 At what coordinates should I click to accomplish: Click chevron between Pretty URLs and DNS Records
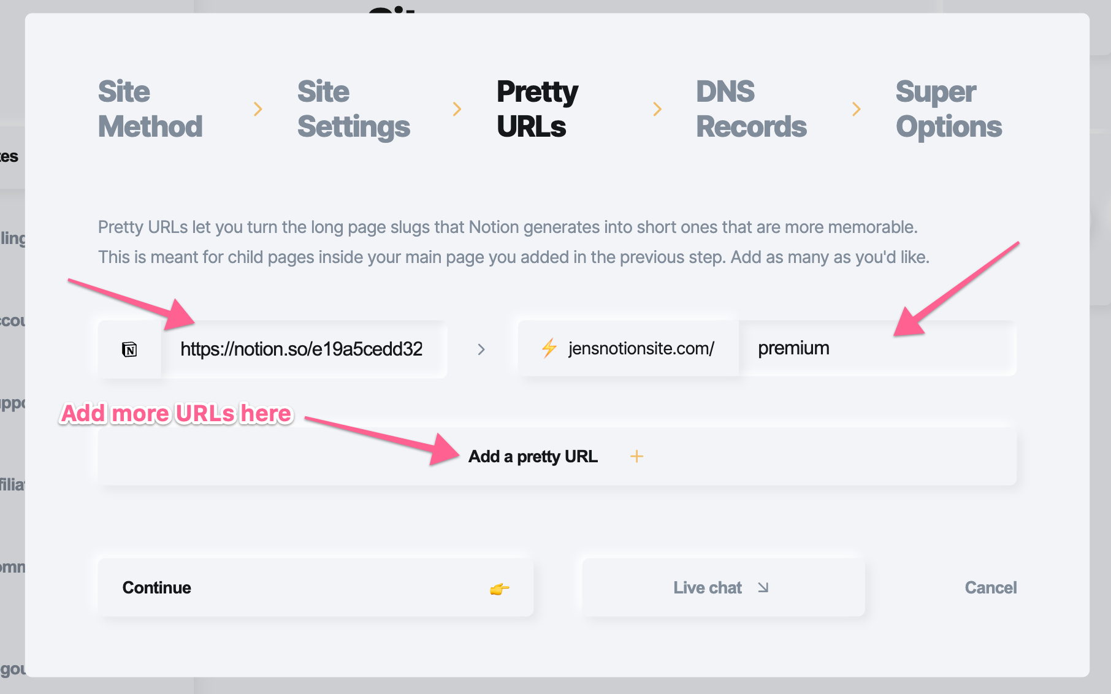[x=657, y=109]
